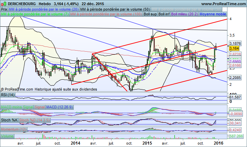Viewport: 247px width, 147px height.
Task: Click the Stoch %K label
Action: [x=9, y=120]
